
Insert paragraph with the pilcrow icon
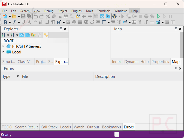53,22
